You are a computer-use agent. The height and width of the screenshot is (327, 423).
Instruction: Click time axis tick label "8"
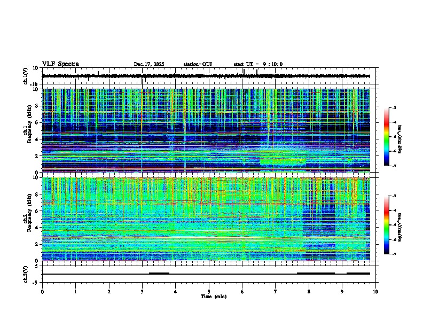309,292
